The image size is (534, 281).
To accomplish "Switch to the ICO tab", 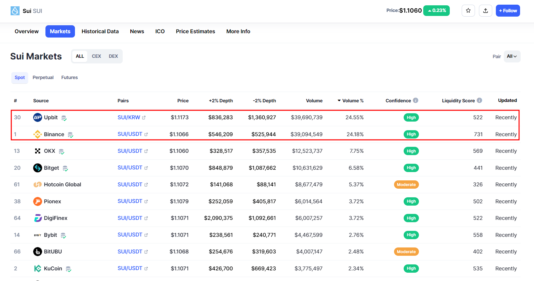I will (x=160, y=31).
